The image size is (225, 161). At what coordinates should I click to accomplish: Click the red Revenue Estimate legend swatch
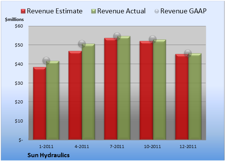23,11
